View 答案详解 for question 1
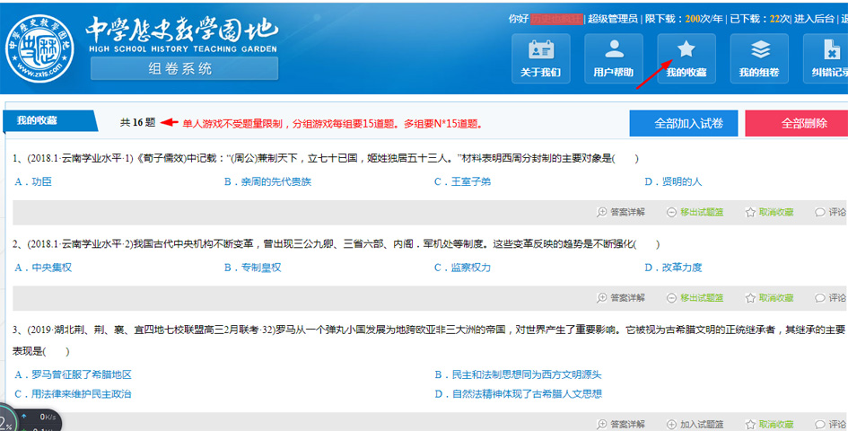This screenshot has width=848, height=431. point(621,212)
